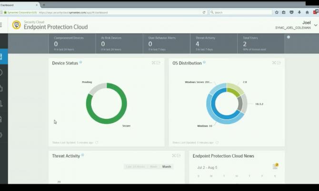
Task: Click the export icon on the OS Distribution widget
Action: pos(279,63)
